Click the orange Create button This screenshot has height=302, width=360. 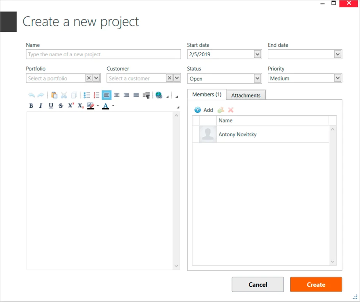pos(316,284)
